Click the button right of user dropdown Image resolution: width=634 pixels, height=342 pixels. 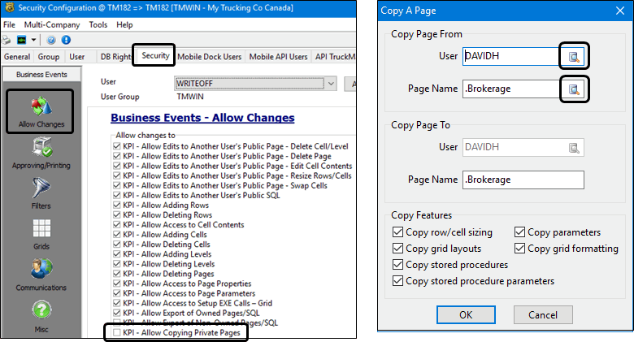click(x=350, y=84)
